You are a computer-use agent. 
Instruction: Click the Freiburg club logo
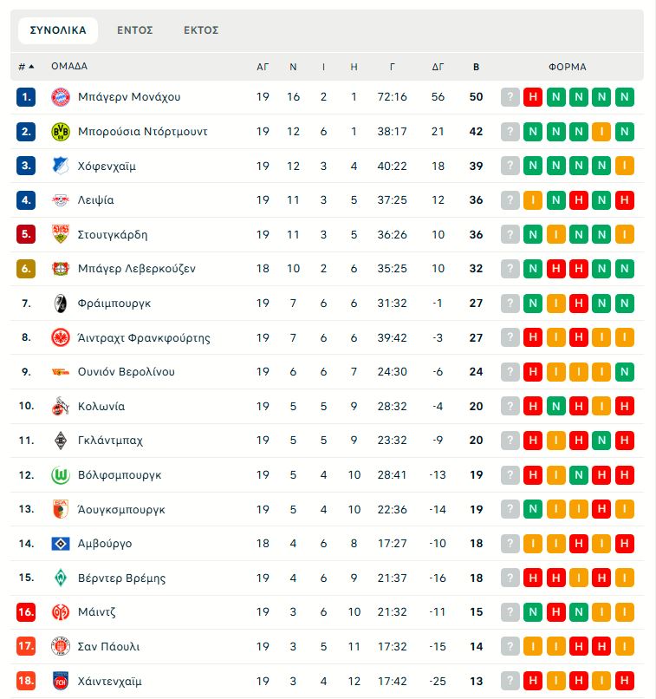[x=58, y=303]
